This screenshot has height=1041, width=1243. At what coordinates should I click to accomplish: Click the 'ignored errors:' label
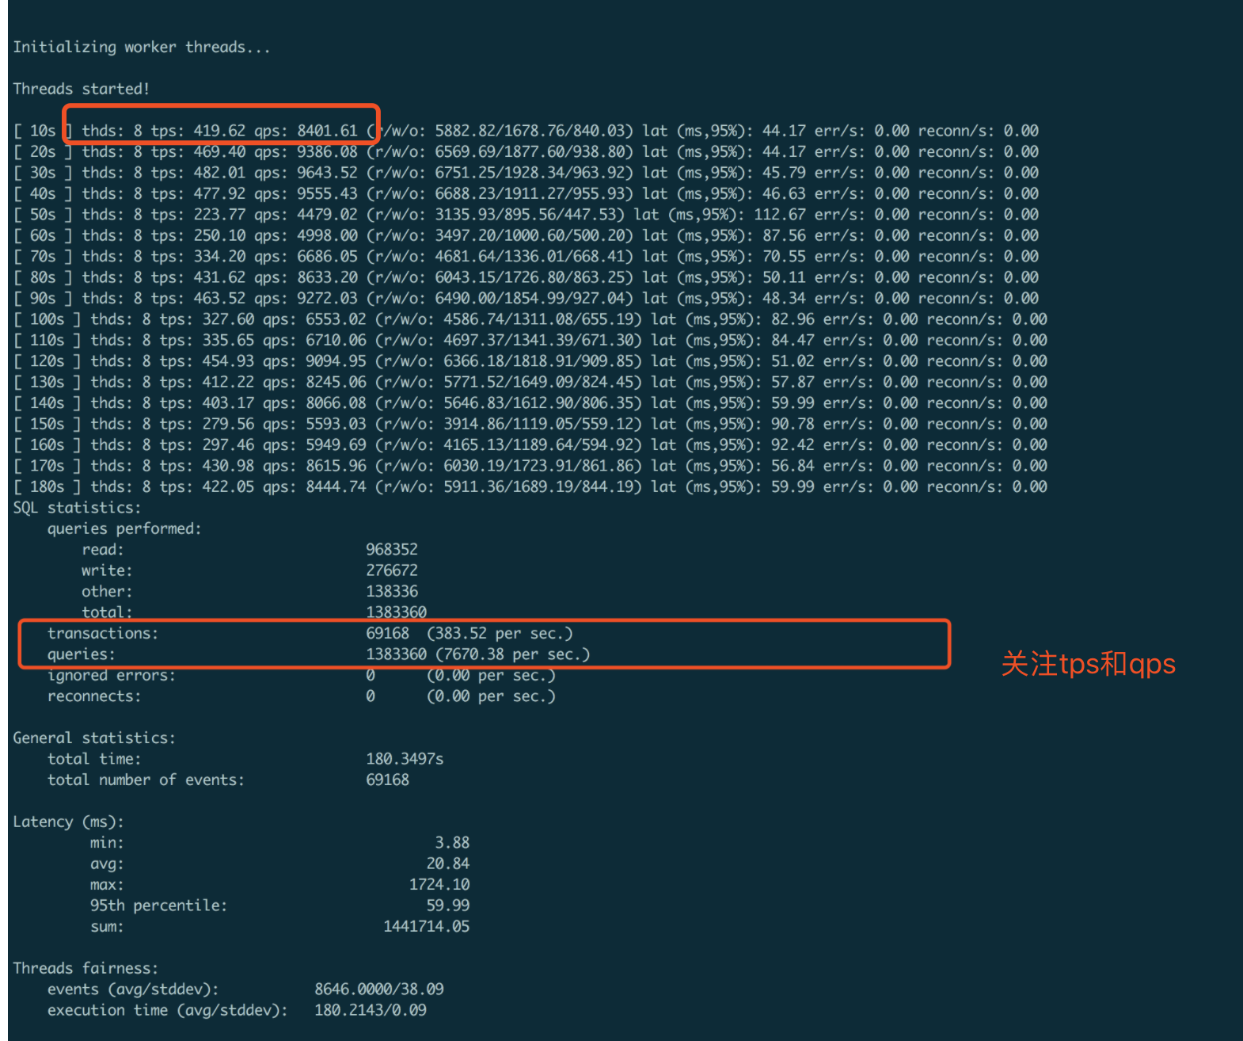111,676
